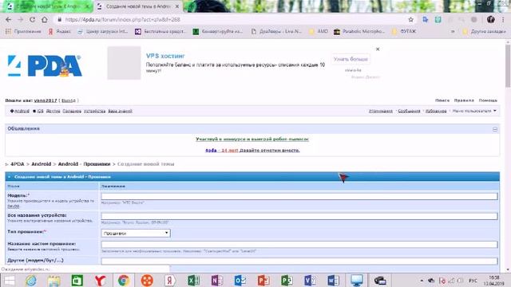Screen dimensions: 511x287
Task: Open the Сообщения link
Action: pos(409,111)
